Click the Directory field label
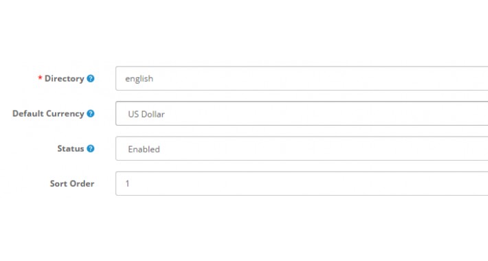 click(64, 78)
